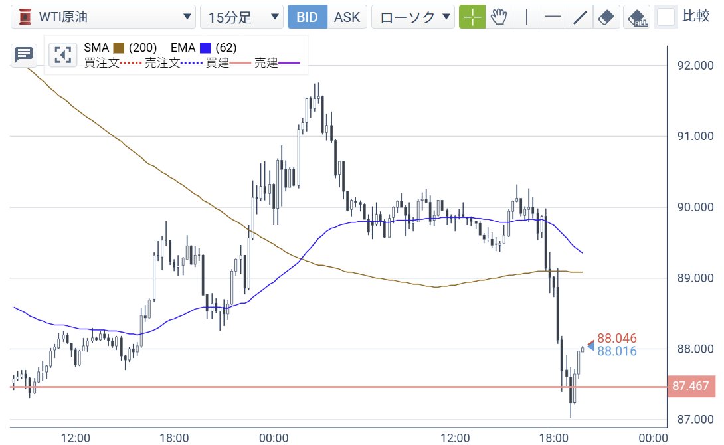724x445 pixels.
Task: Open the chart comment panel icon
Action: tap(24, 54)
